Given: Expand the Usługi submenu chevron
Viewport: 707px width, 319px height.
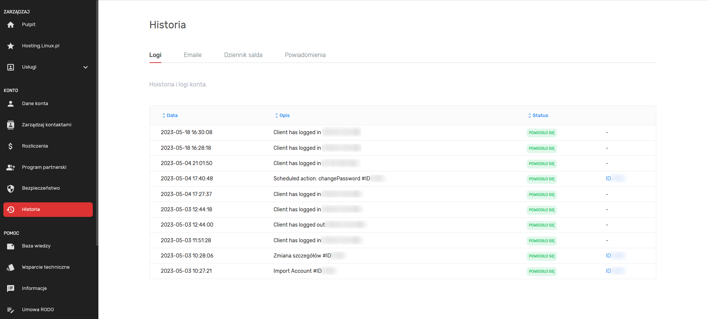Looking at the screenshot, I should 85,67.
